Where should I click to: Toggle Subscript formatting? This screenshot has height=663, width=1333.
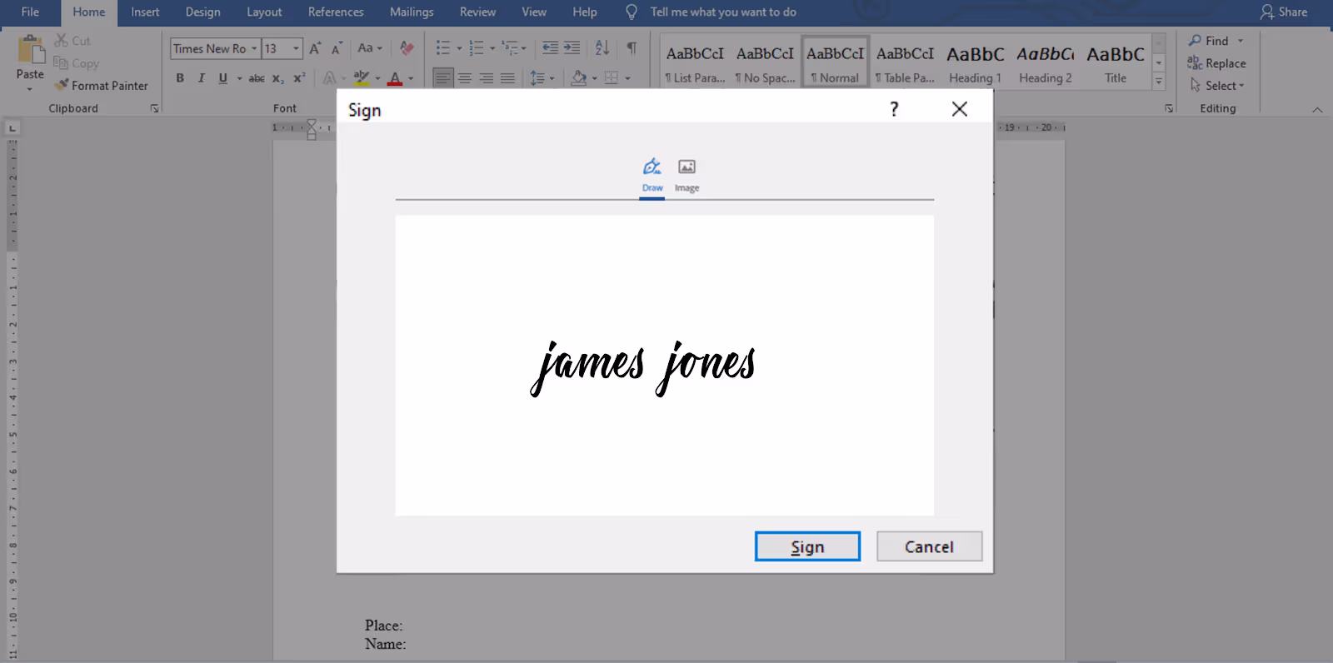click(x=278, y=77)
